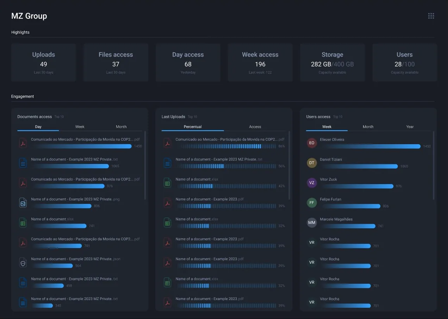
Task: Switch Documents access to Week tab
Action: (x=80, y=127)
